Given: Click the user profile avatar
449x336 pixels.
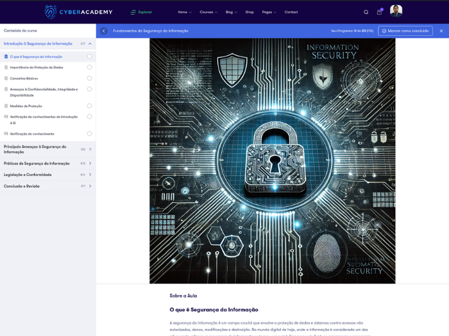Looking at the screenshot, I should [x=396, y=11].
